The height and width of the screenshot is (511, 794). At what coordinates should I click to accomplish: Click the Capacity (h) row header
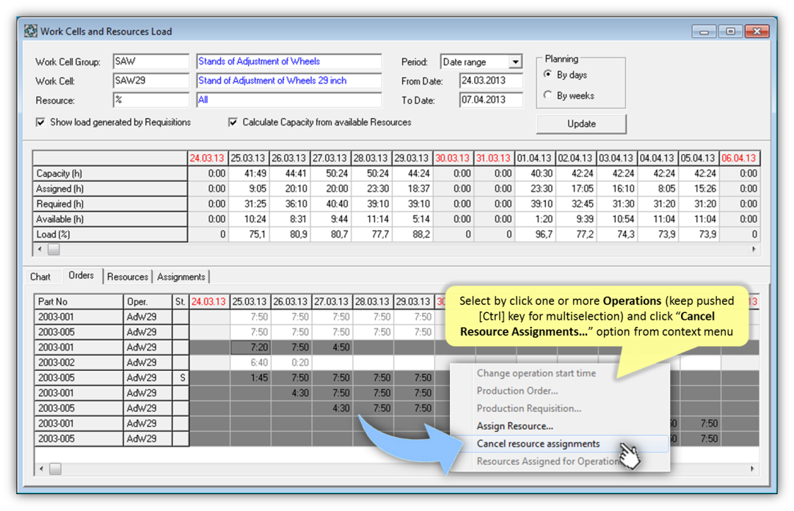pos(110,174)
